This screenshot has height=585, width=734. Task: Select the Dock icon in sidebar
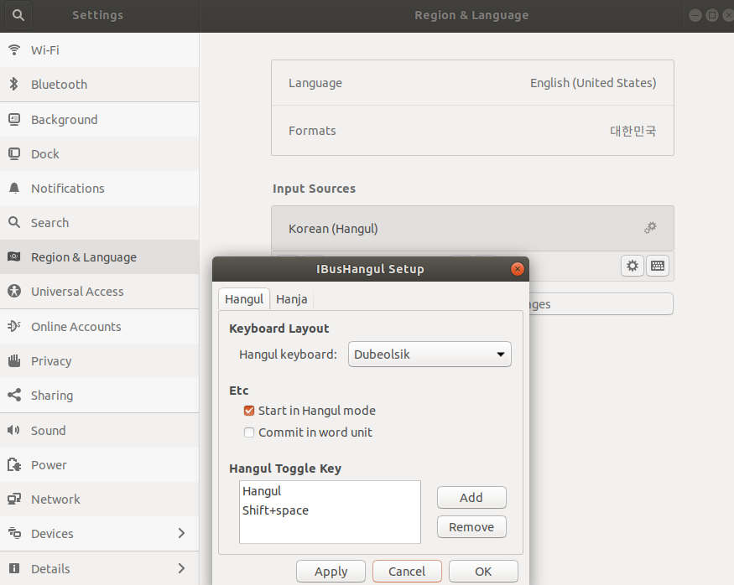14,154
